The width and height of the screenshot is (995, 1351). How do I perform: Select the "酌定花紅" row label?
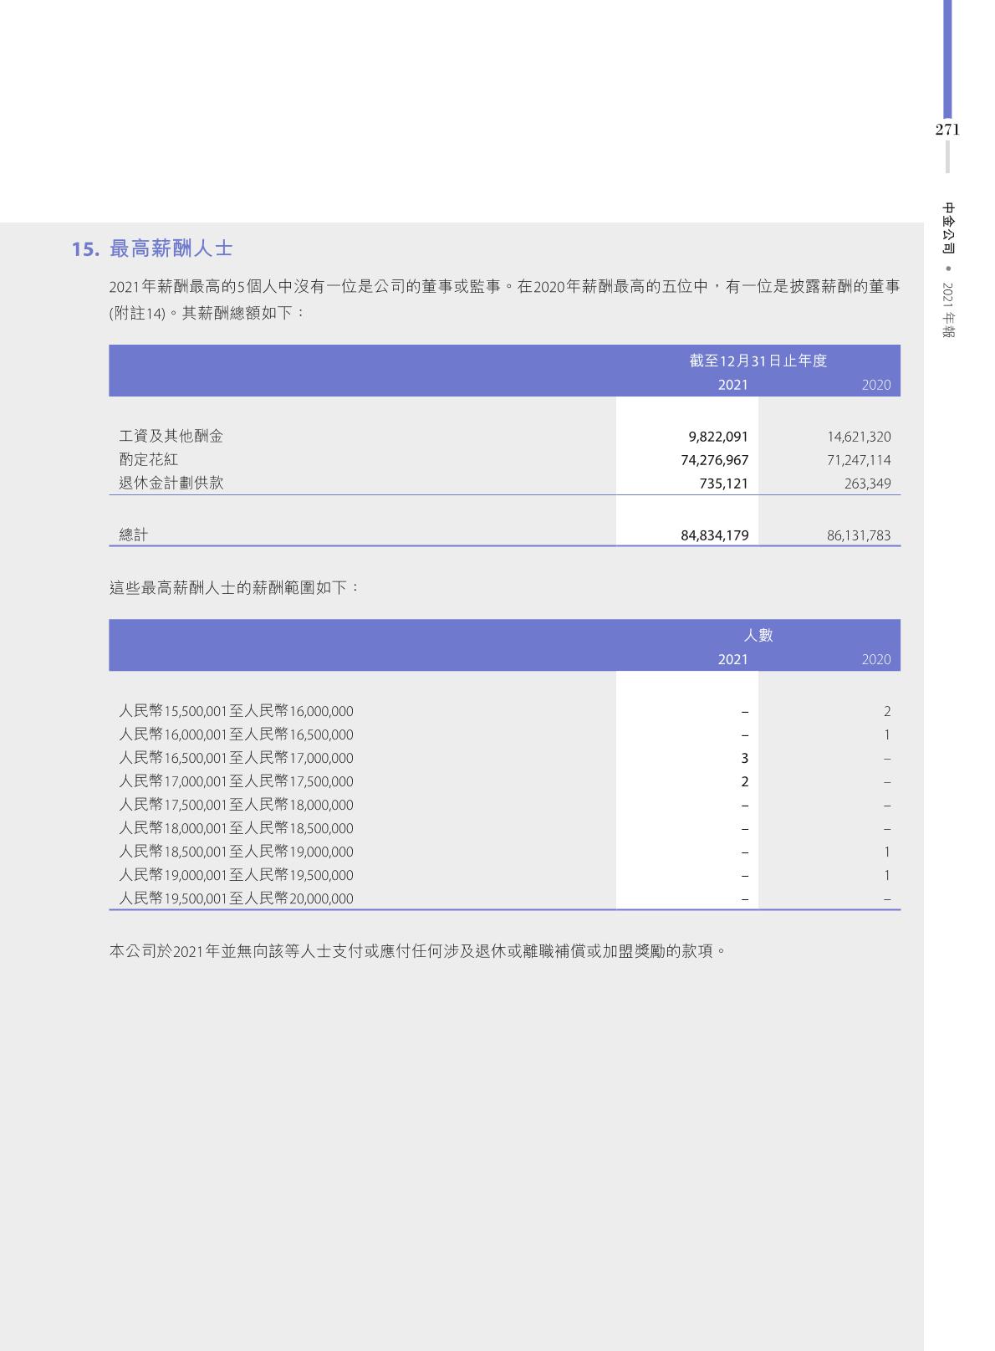point(149,460)
